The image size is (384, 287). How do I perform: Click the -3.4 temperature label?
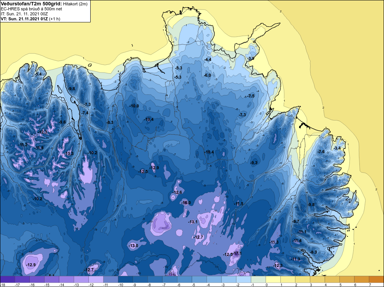[337, 148]
